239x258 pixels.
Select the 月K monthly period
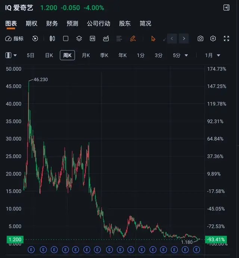86,55
